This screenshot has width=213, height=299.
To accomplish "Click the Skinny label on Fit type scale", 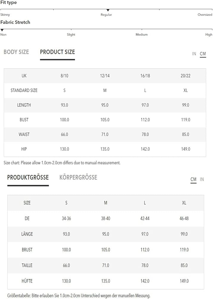I will (5, 15).
